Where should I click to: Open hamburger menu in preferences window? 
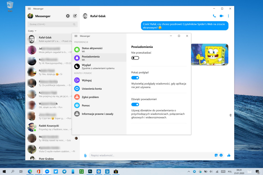(x=76, y=36)
